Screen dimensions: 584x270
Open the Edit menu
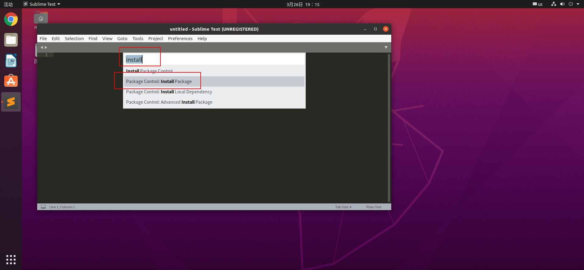coord(56,39)
